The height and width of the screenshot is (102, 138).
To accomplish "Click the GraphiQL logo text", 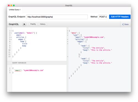I will 14,24.
